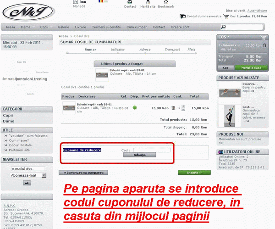Increase Balerini copii quantity
The width and height of the screenshot is (275, 229).
[183, 106]
